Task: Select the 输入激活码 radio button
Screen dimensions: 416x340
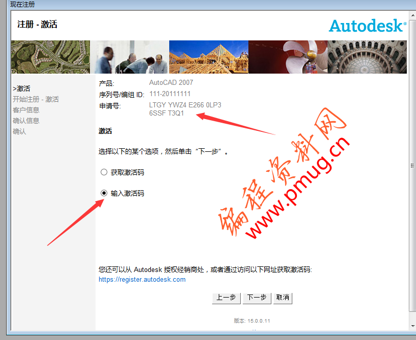Action: (x=104, y=193)
